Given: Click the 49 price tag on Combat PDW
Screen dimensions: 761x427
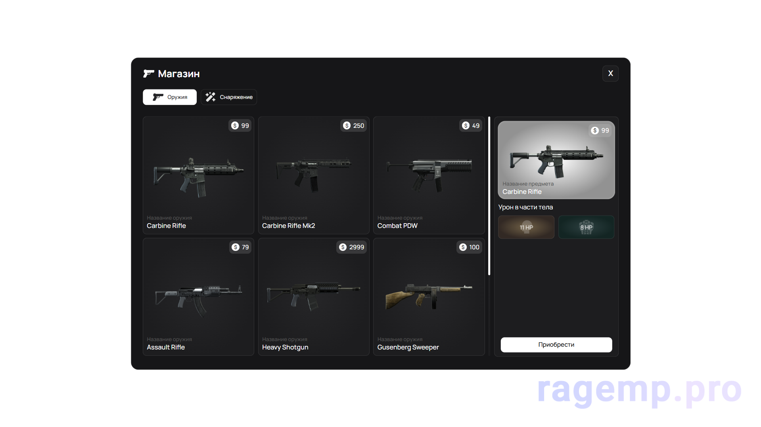Looking at the screenshot, I should [x=471, y=126].
